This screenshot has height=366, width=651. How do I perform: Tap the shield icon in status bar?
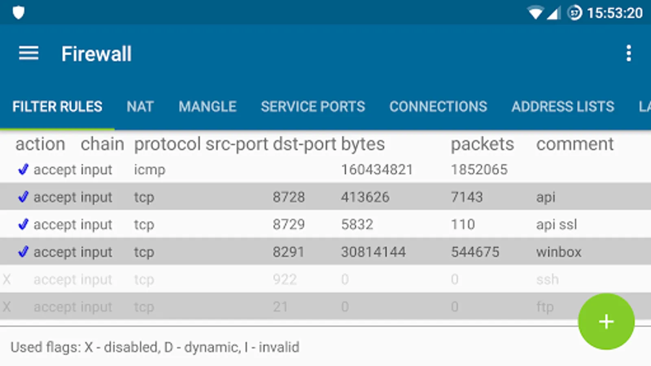pos(18,13)
